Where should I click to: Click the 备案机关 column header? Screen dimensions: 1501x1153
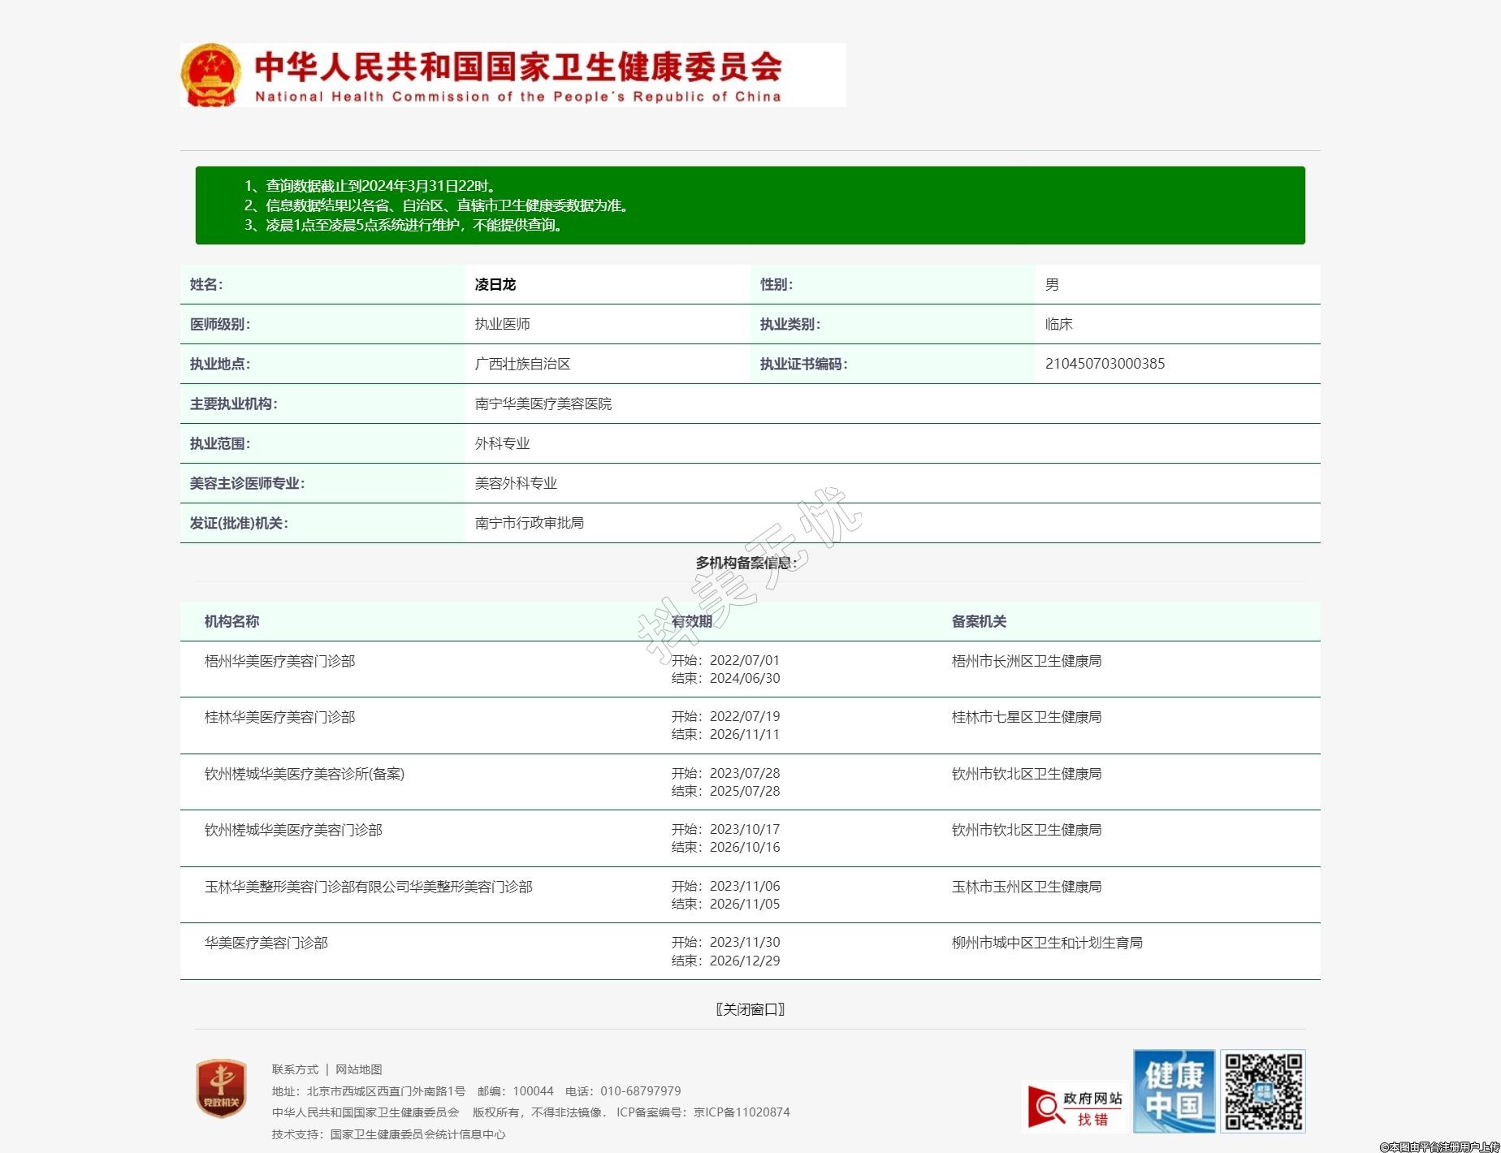coord(979,621)
